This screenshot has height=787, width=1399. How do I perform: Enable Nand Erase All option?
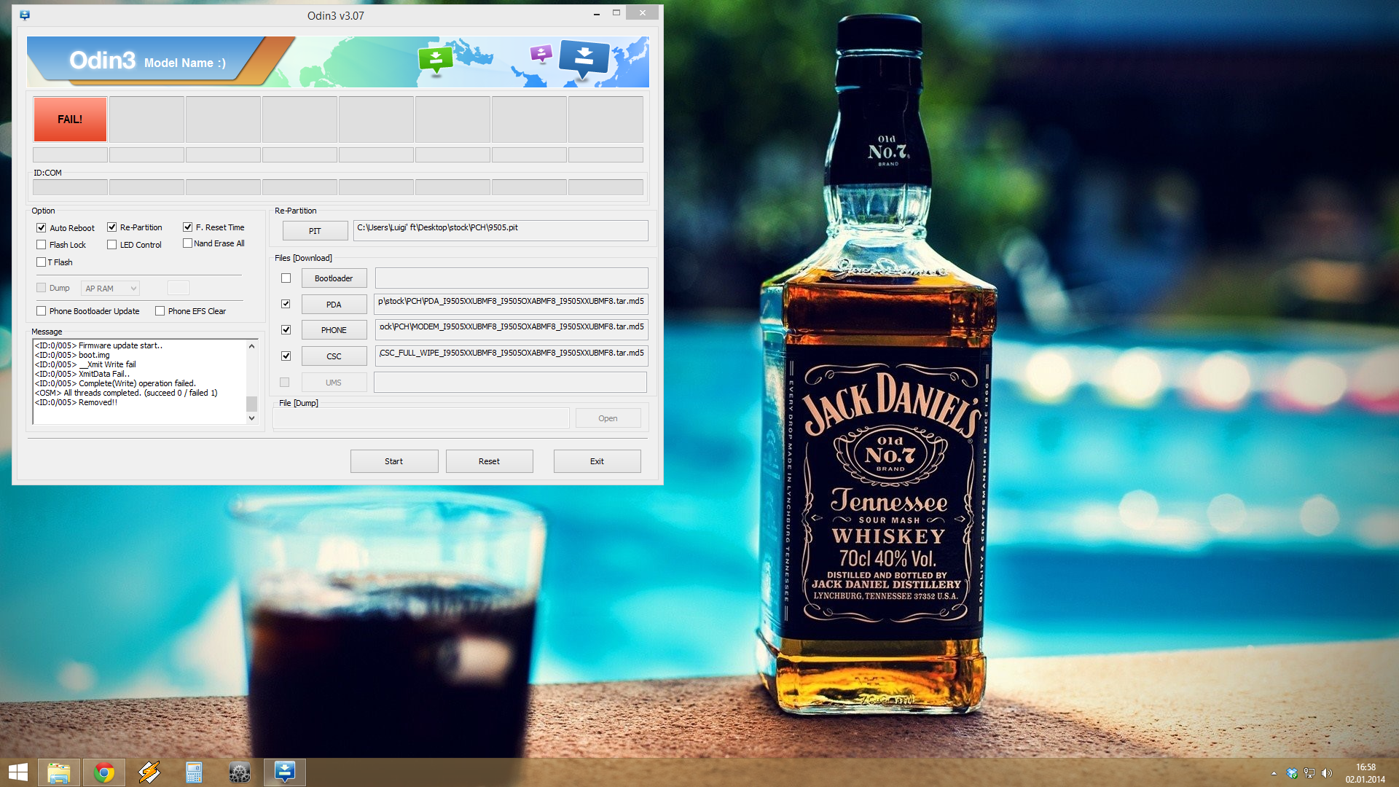(x=188, y=243)
